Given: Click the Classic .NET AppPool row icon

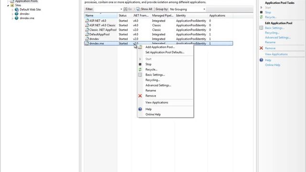Looking at the screenshot, I should click(87, 30).
